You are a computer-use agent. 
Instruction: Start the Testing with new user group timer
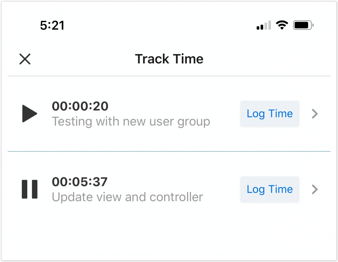[x=30, y=114]
